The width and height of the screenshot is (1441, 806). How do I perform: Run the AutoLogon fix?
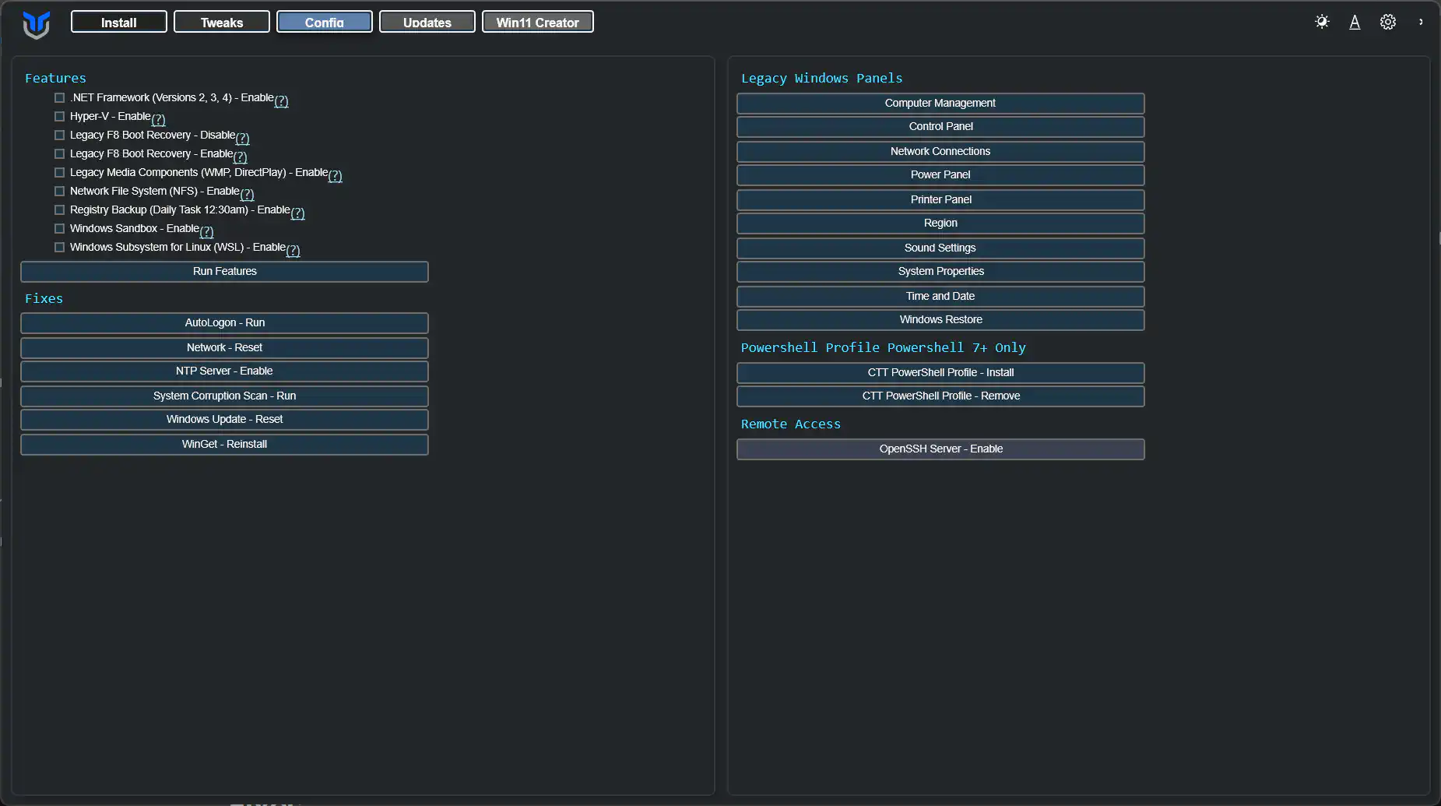coord(224,322)
